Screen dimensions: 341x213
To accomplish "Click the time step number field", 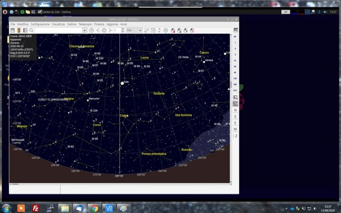I will pos(117,30).
